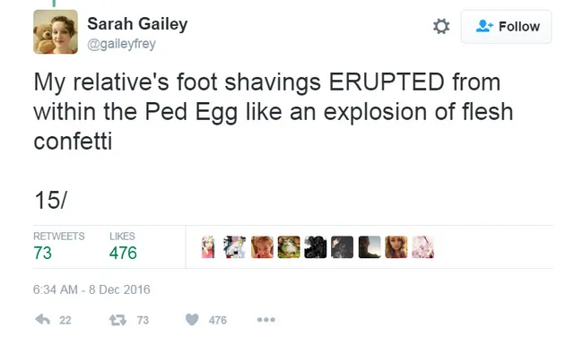583x353 pixels.
Task: Click the reply arrow icon
Action: coord(43,320)
